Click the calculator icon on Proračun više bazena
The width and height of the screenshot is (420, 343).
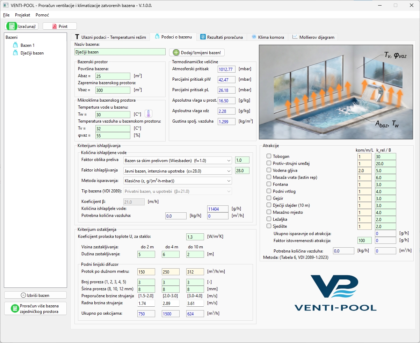click(x=15, y=308)
